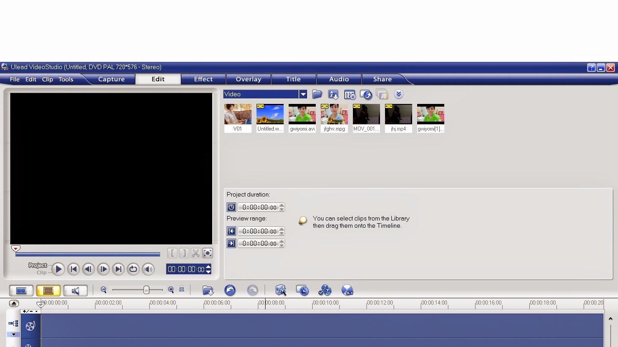Viewport: 618px width, 347px height.
Task: Sort library clips using the Sort icon
Action: pyautogui.click(x=333, y=94)
